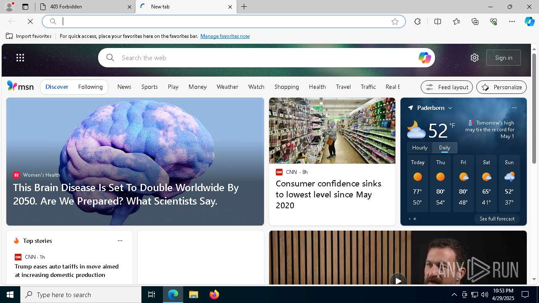
Task: Close the New tab tab
Action: coord(230,7)
